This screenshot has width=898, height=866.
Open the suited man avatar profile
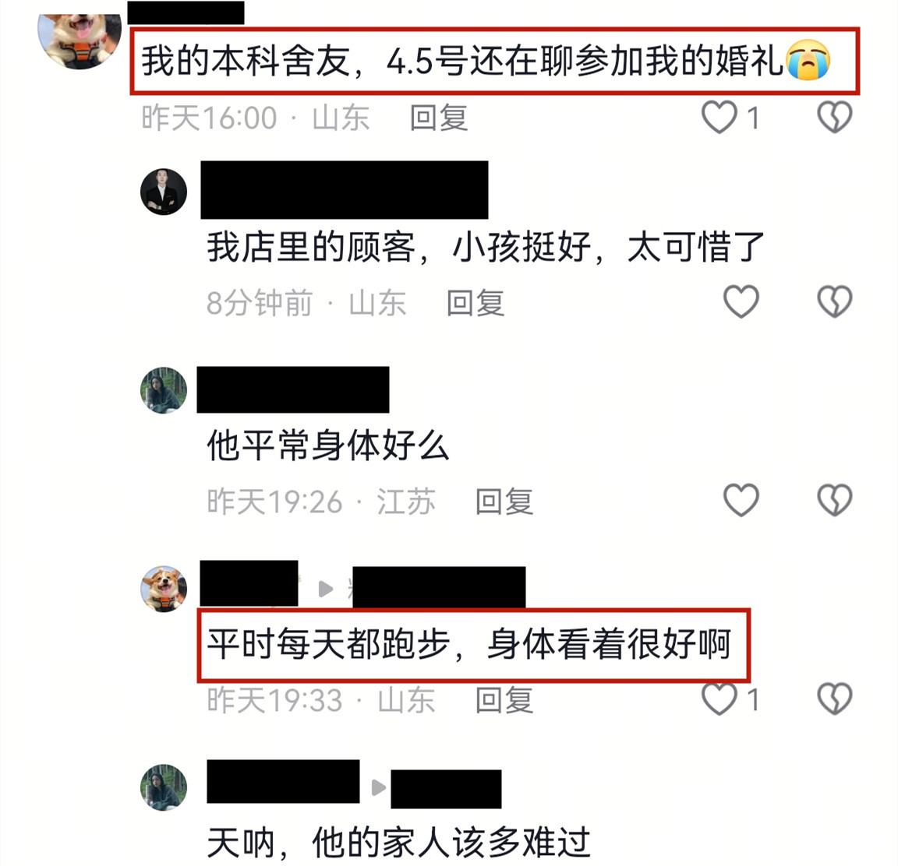click(x=164, y=192)
